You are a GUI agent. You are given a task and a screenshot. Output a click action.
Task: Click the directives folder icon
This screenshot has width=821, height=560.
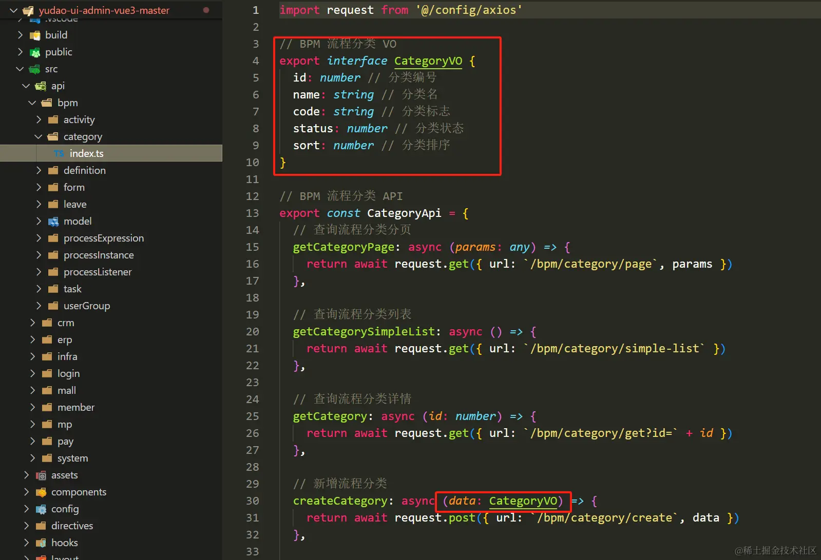click(x=41, y=526)
